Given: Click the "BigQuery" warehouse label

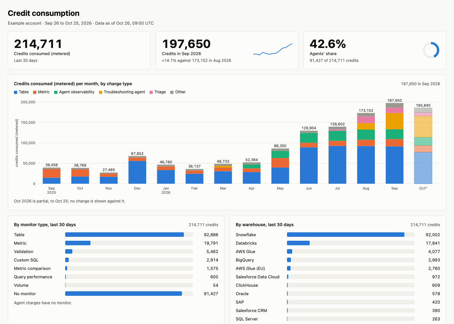Looking at the screenshot, I should [245, 260].
